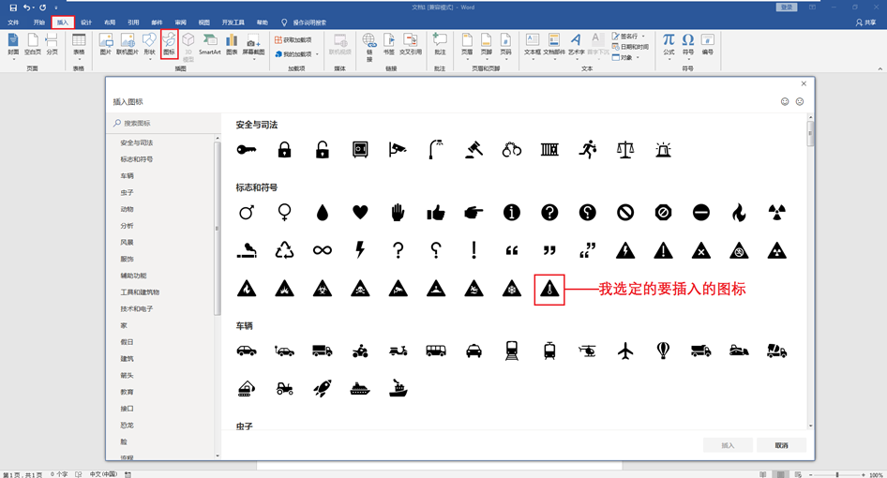Viewport: 887px width, 478px height.
Task: Click the 搜索图标 search field
Action: pyautogui.click(x=161, y=123)
